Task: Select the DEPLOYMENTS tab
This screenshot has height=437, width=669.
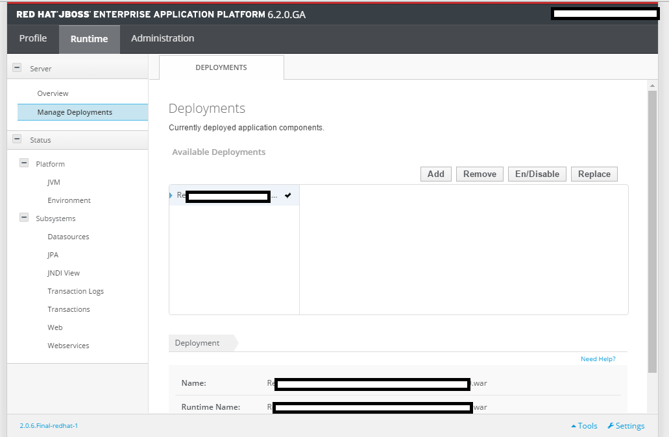Action: coord(221,67)
